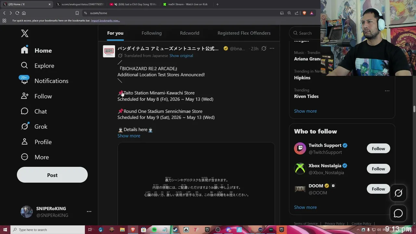
Task: Click Grok icon beside the Bandai Namco post timestamp
Action: [264, 48]
